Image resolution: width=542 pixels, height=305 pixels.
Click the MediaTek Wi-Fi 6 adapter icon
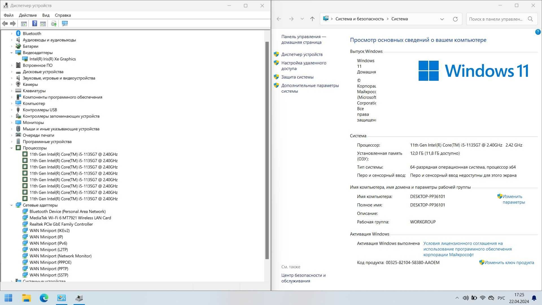click(25, 218)
